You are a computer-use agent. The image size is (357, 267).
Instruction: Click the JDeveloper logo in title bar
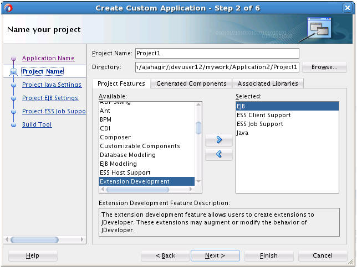[x=8, y=8]
